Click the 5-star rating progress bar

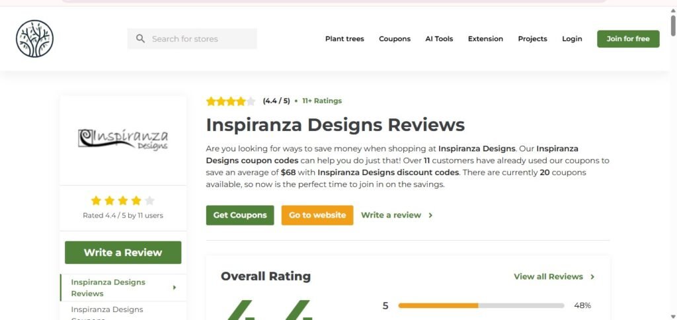[x=481, y=305]
